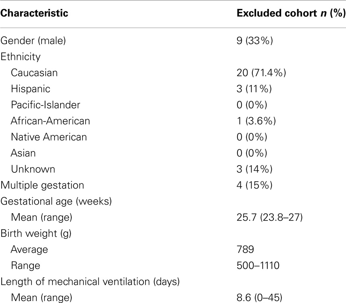The height and width of the screenshot is (303, 346).
Task: Click the Asian row label
Action: [23, 153]
